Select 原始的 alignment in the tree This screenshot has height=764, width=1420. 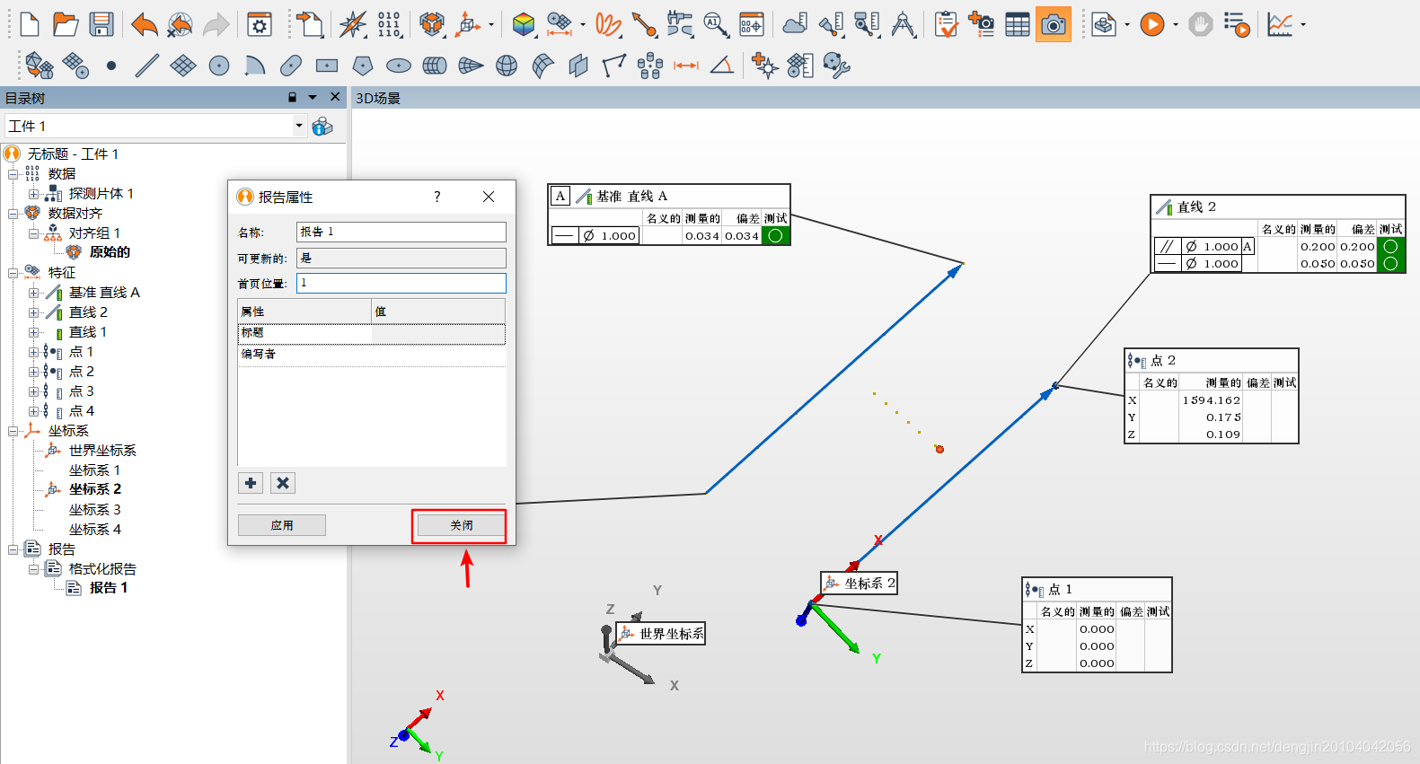[110, 251]
